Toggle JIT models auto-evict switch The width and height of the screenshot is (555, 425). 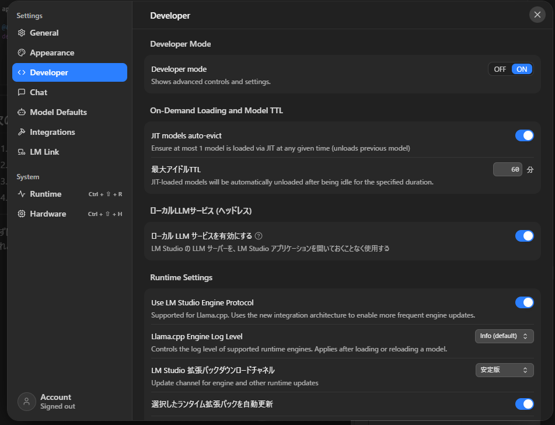(524, 135)
